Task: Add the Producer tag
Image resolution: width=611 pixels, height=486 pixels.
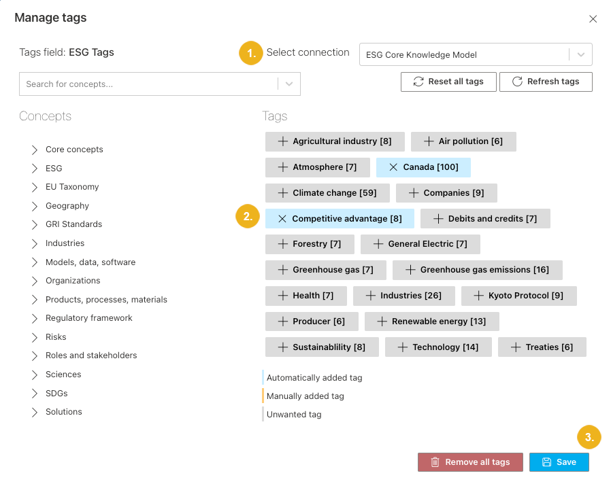Action: click(x=283, y=322)
